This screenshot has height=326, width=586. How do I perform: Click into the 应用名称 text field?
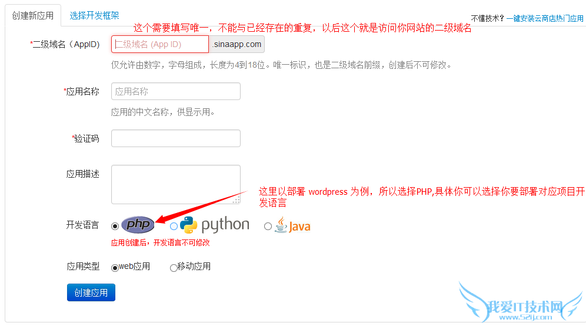pos(175,91)
